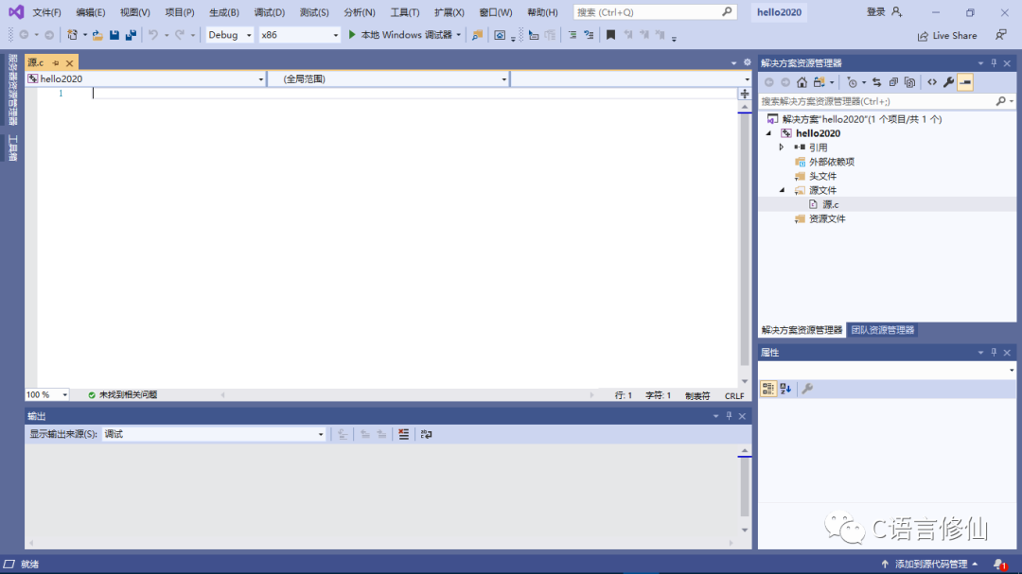Toggle the preview selected items button

click(x=965, y=82)
